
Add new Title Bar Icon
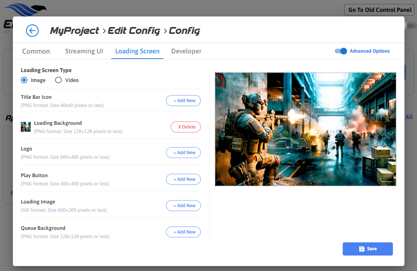coord(183,101)
